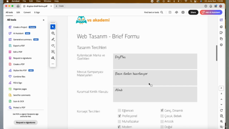The height and width of the screenshot is (129, 229).
Task: Go to next page with down chevron
Action: tap(221, 104)
